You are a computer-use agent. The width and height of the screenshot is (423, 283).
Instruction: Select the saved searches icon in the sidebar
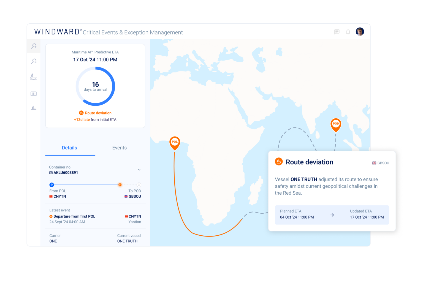pyautogui.click(x=34, y=61)
